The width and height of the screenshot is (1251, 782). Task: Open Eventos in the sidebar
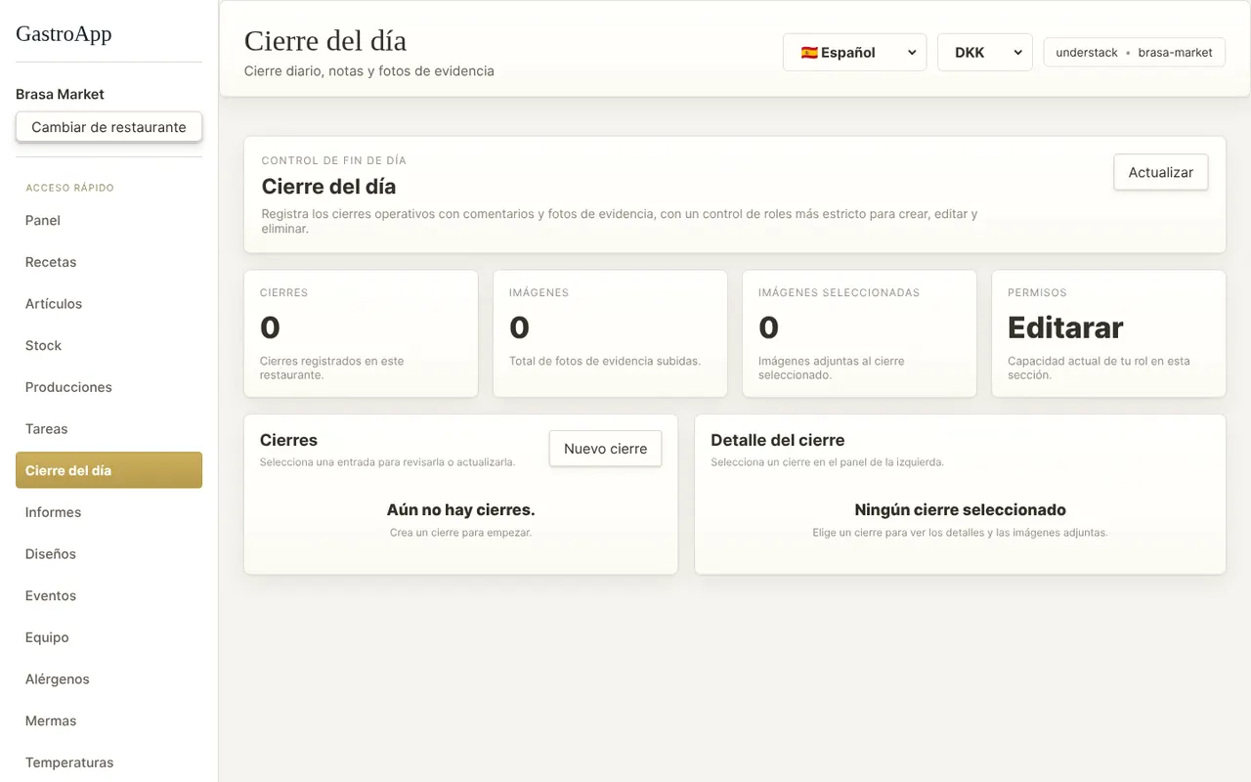click(x=108, y=595)
